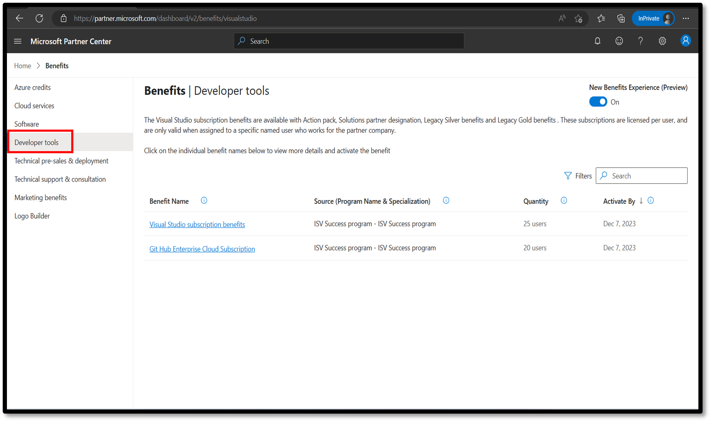
Task: Select the Azure credits menu item
Action: click(33, 87)
